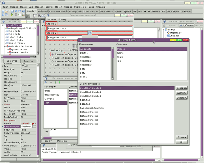Click the minus delete-action icon

click(x=51, y=82)
